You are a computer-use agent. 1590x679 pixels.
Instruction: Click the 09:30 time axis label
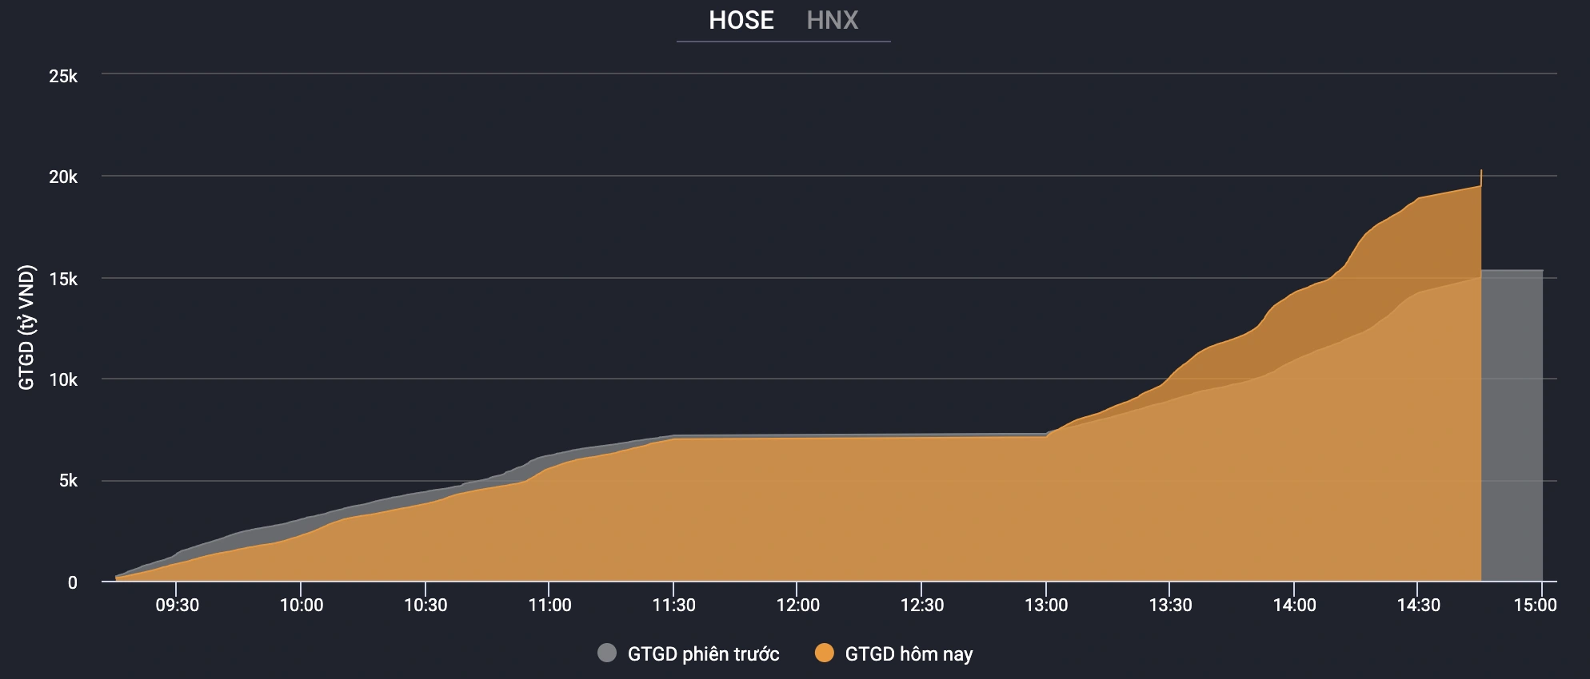(x=177, y=605)
